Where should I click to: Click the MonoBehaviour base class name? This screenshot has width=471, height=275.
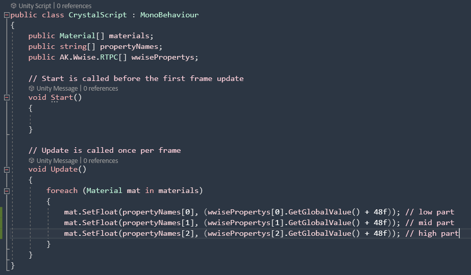tap(169, 15)
